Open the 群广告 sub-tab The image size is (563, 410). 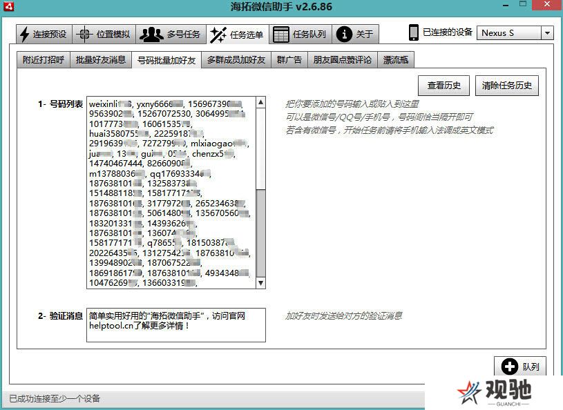[289, 59]
